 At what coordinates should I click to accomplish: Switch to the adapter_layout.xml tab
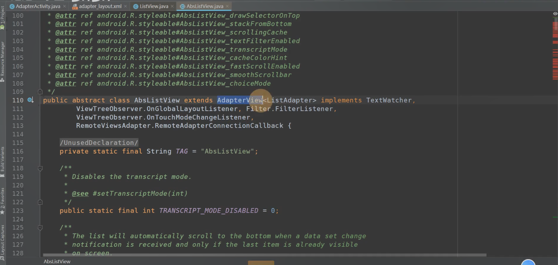(x=100, y=6)
